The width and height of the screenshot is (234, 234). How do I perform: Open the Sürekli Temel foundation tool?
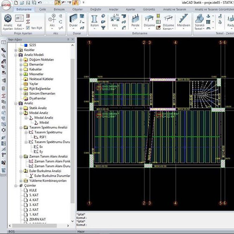point(199,22)
